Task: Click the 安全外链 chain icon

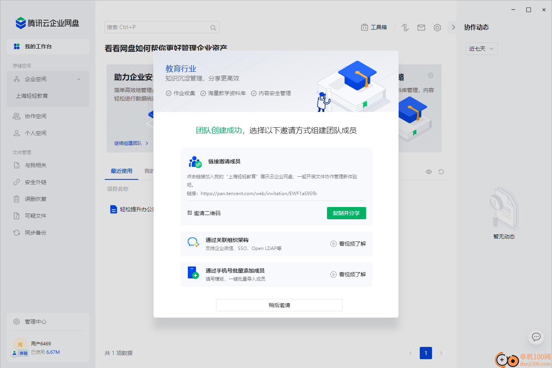Action: click(16, 182)
